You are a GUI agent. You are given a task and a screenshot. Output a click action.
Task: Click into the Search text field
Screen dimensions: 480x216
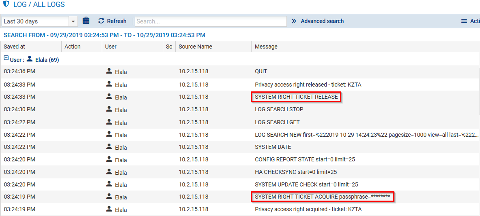(211, 21)
